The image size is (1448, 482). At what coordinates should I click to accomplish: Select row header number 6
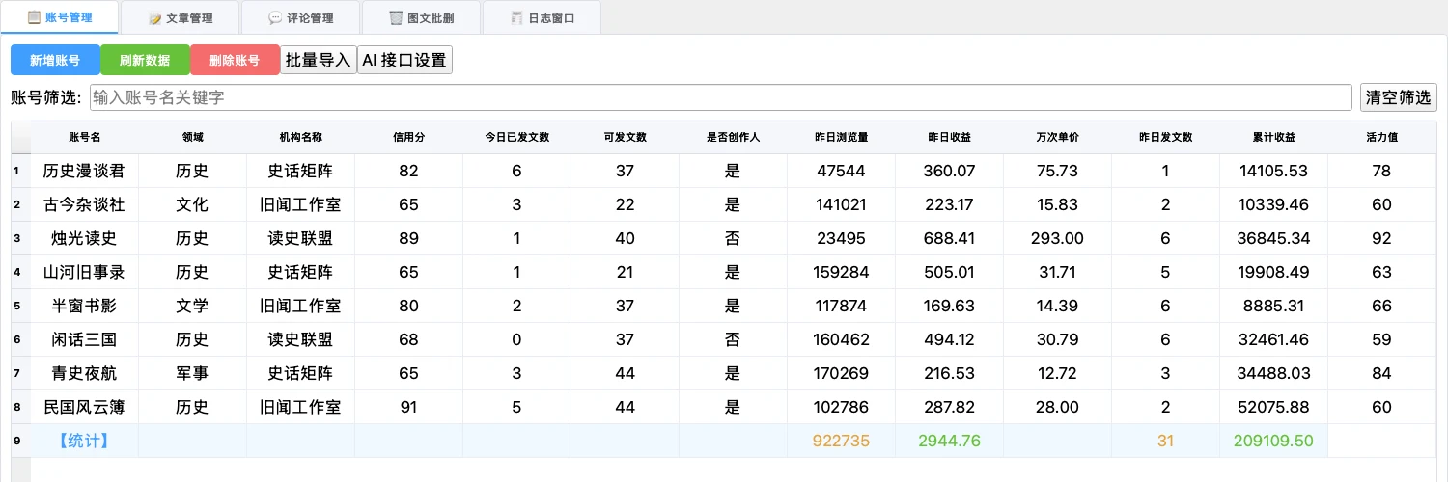click(20, 339)
